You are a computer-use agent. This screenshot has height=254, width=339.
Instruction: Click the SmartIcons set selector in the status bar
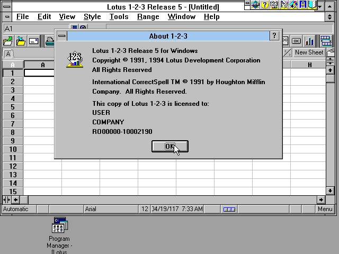coord(229,210)
